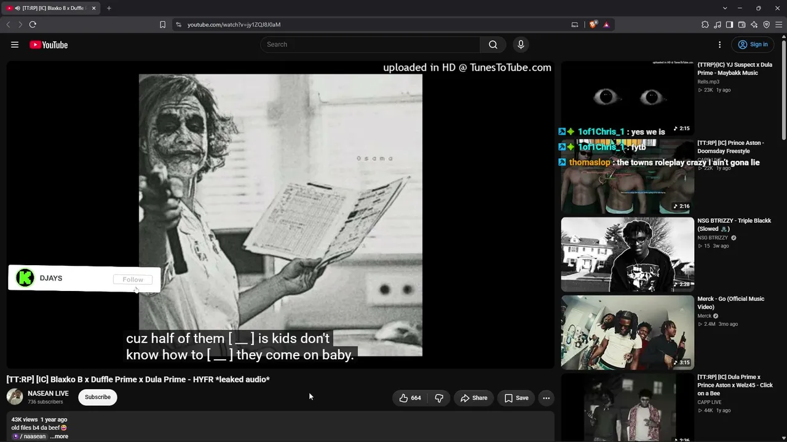Dislike this video

pyautogui.click(x=439, y=398)
